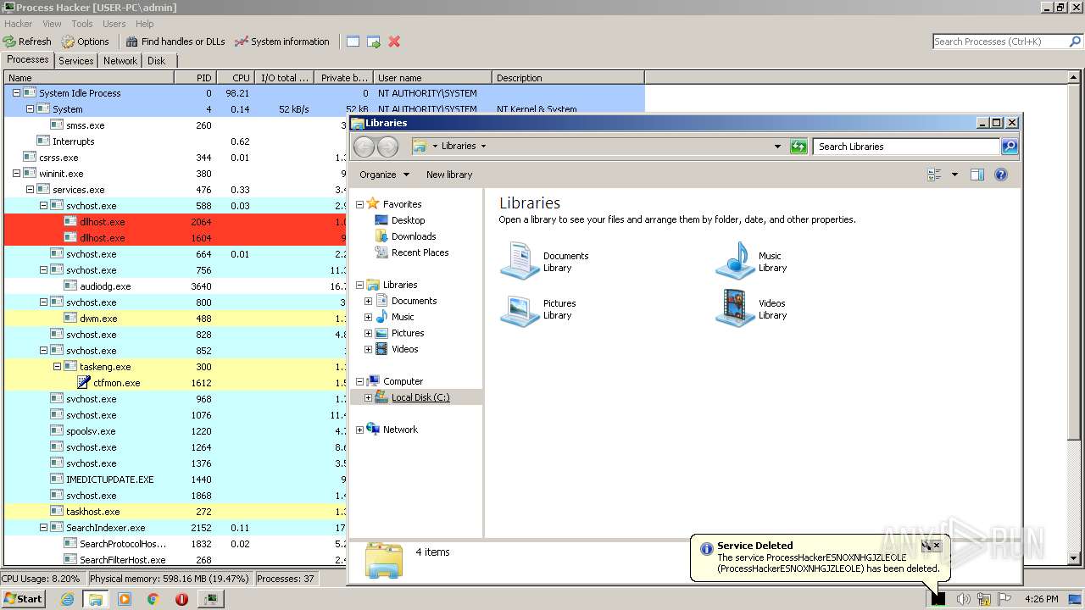
Task: Open the View menu
Action: (x=52, y=24)
